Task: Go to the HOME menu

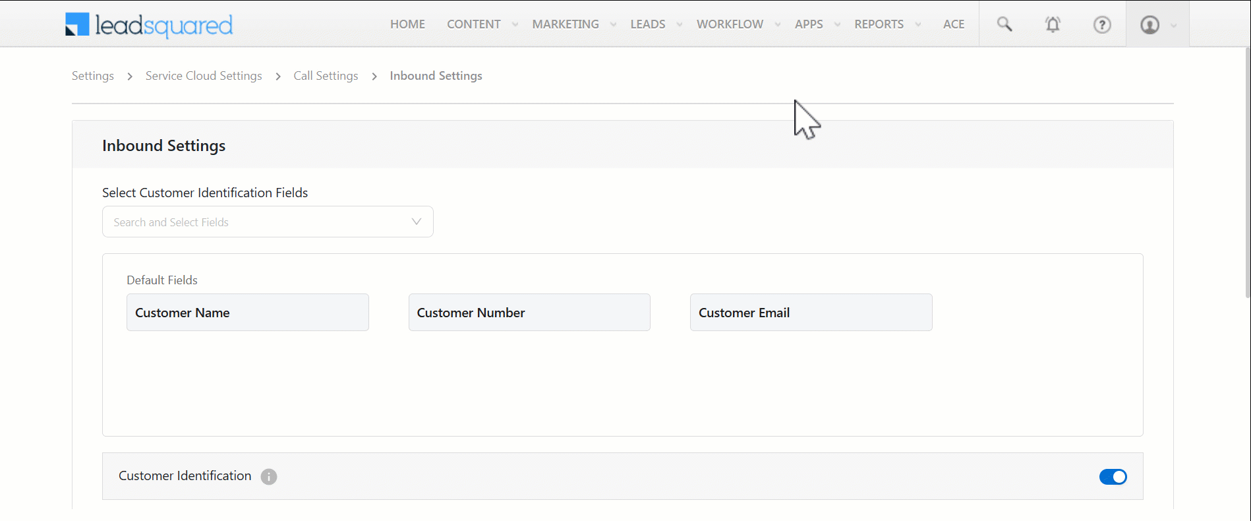Action: [x=407, y=24]
